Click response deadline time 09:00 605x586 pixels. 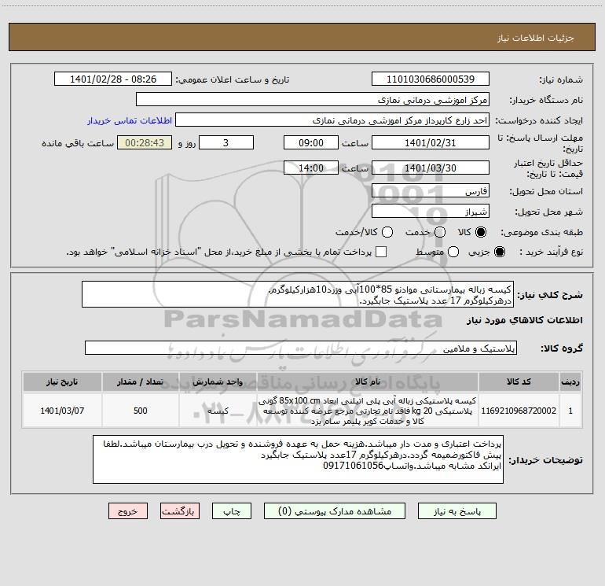point(311,142)
